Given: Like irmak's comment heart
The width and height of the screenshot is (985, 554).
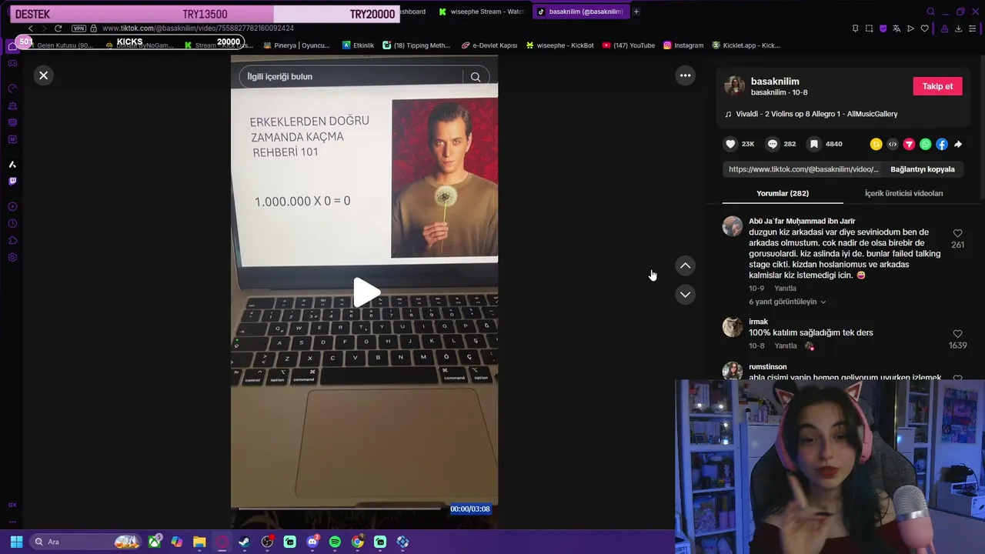Looking at the screenshot, I should coord(957,334).
